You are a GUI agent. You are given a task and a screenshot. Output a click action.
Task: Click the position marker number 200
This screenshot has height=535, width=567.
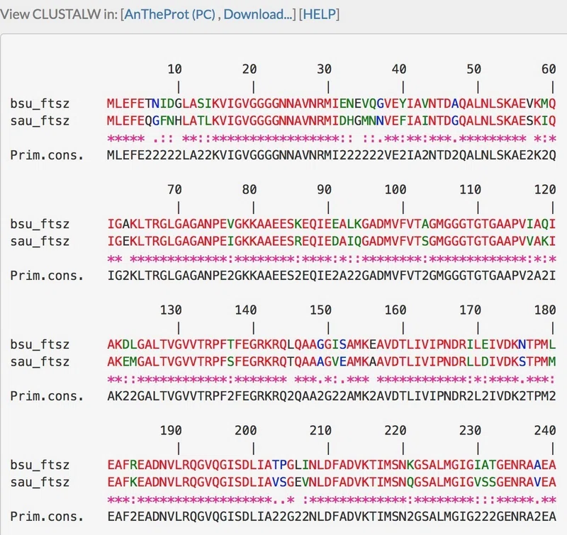tap(246, 430)
